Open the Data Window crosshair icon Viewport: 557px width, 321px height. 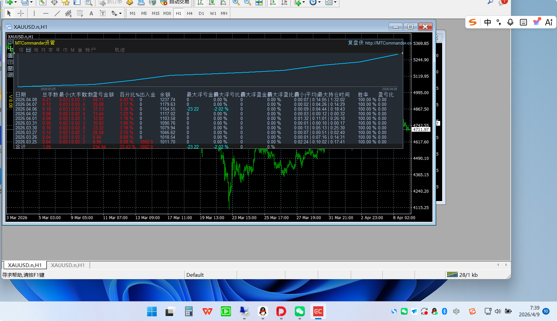pos(54,2)
